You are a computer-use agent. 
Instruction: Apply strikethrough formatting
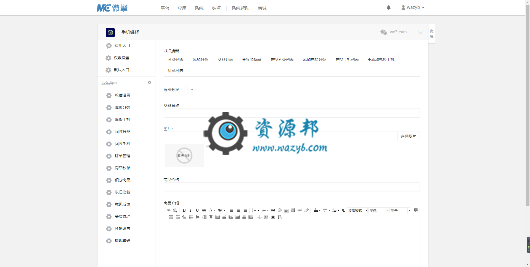(x=204, y=210)
